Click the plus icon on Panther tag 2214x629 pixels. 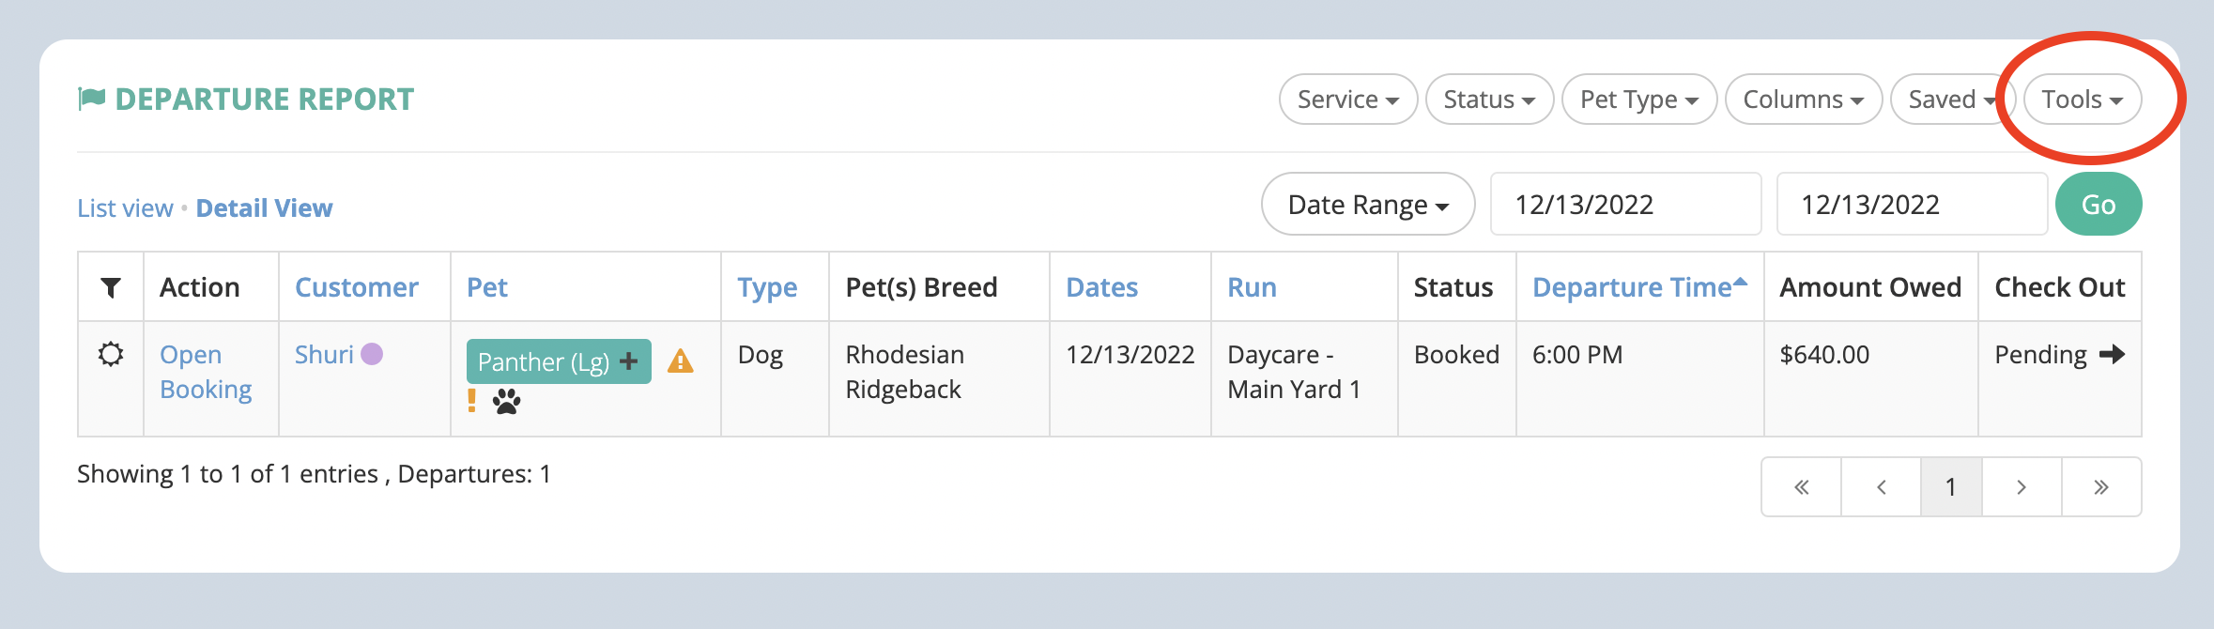(x=629, y=361)
